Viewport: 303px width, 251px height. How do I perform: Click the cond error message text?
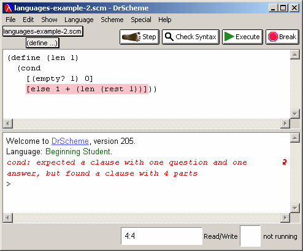point(127,168)
